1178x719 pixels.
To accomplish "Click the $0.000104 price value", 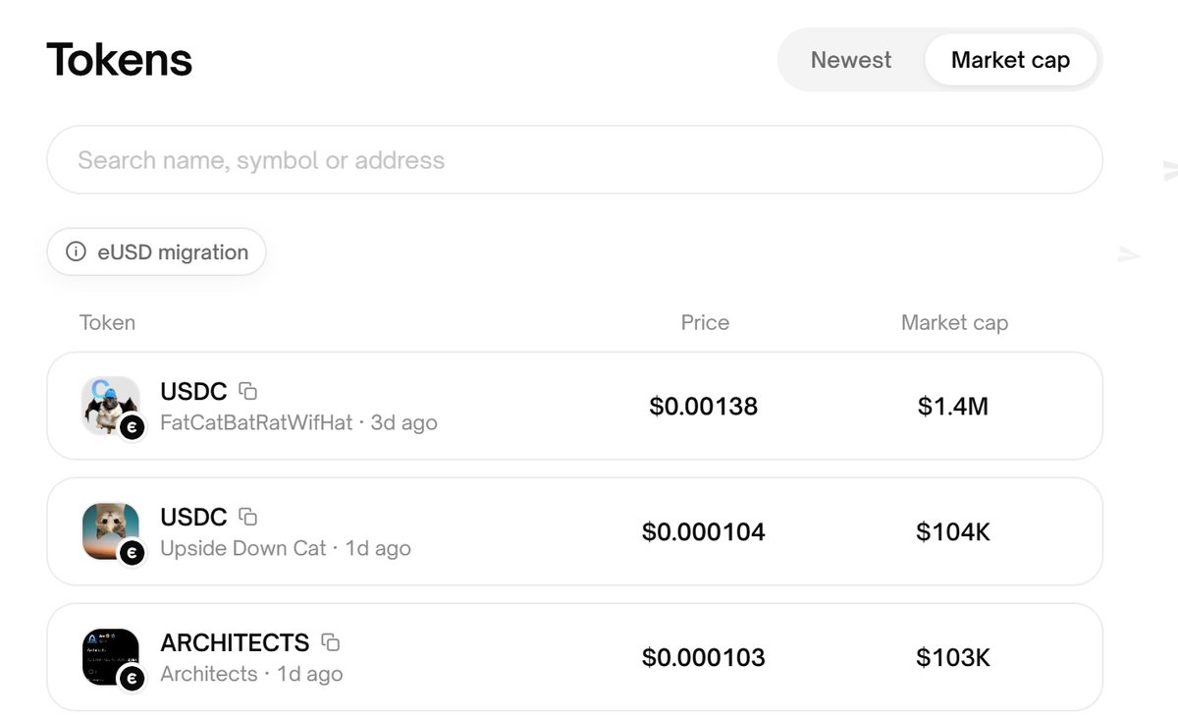I will click(x=704, y=531).
